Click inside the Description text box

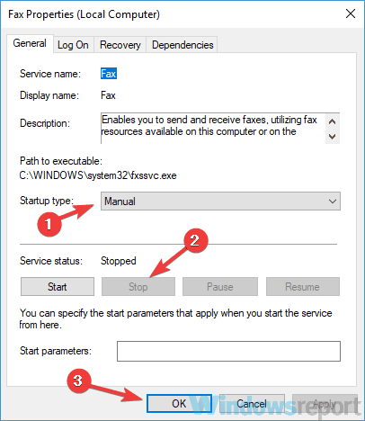tap(213, 129)
